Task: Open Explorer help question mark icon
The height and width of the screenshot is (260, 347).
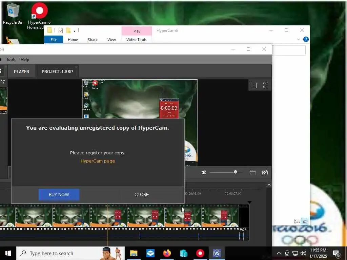Action: click(x=306, y=39)
